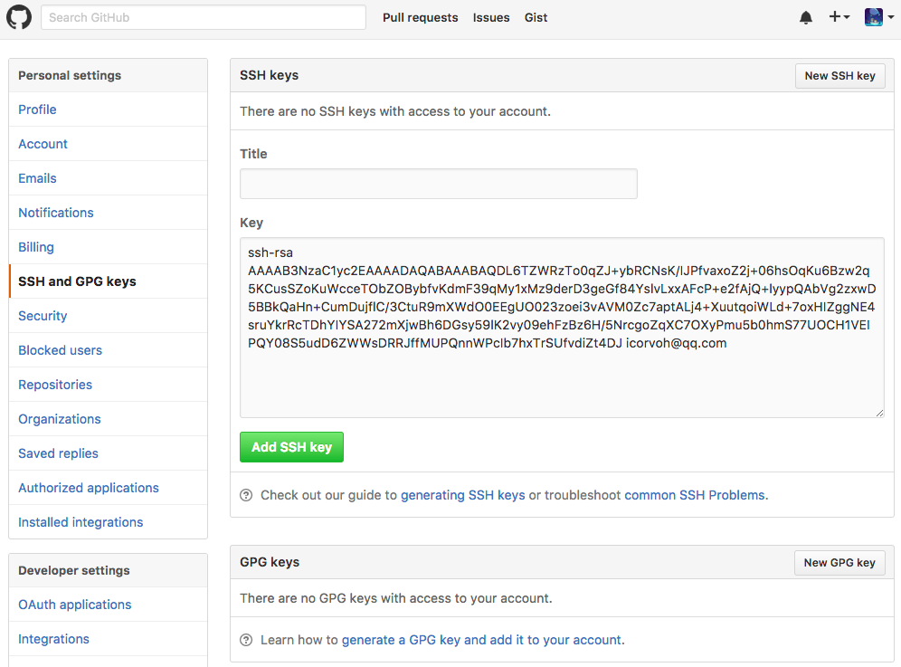Open Billing settings
The height and width of the screenshot is (667, 901).
coord(108,247)
